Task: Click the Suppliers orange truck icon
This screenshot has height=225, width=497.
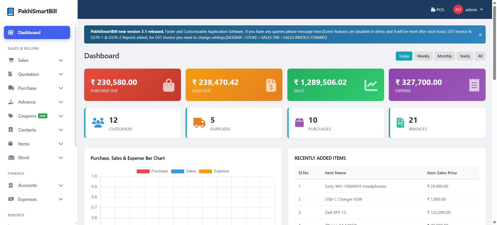Action: point(199,122)
